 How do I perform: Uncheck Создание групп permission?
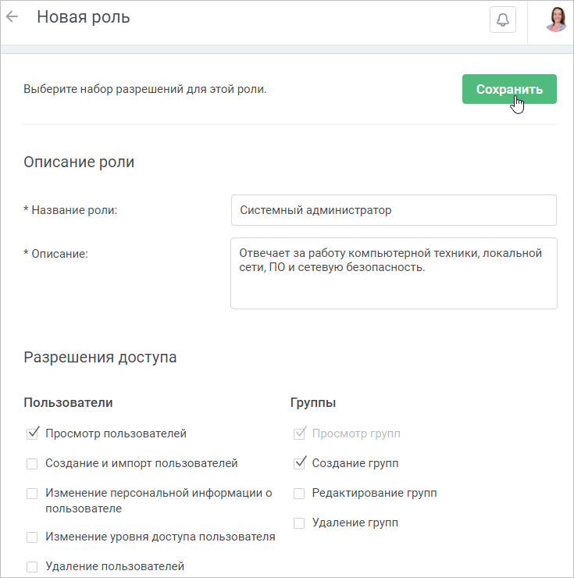[x=299, y=463]
